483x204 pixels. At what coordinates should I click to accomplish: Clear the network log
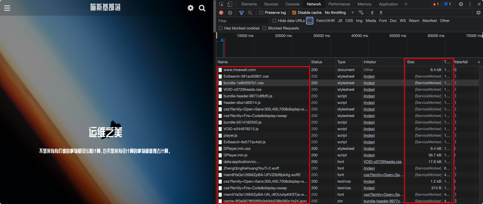click(230, 13)
